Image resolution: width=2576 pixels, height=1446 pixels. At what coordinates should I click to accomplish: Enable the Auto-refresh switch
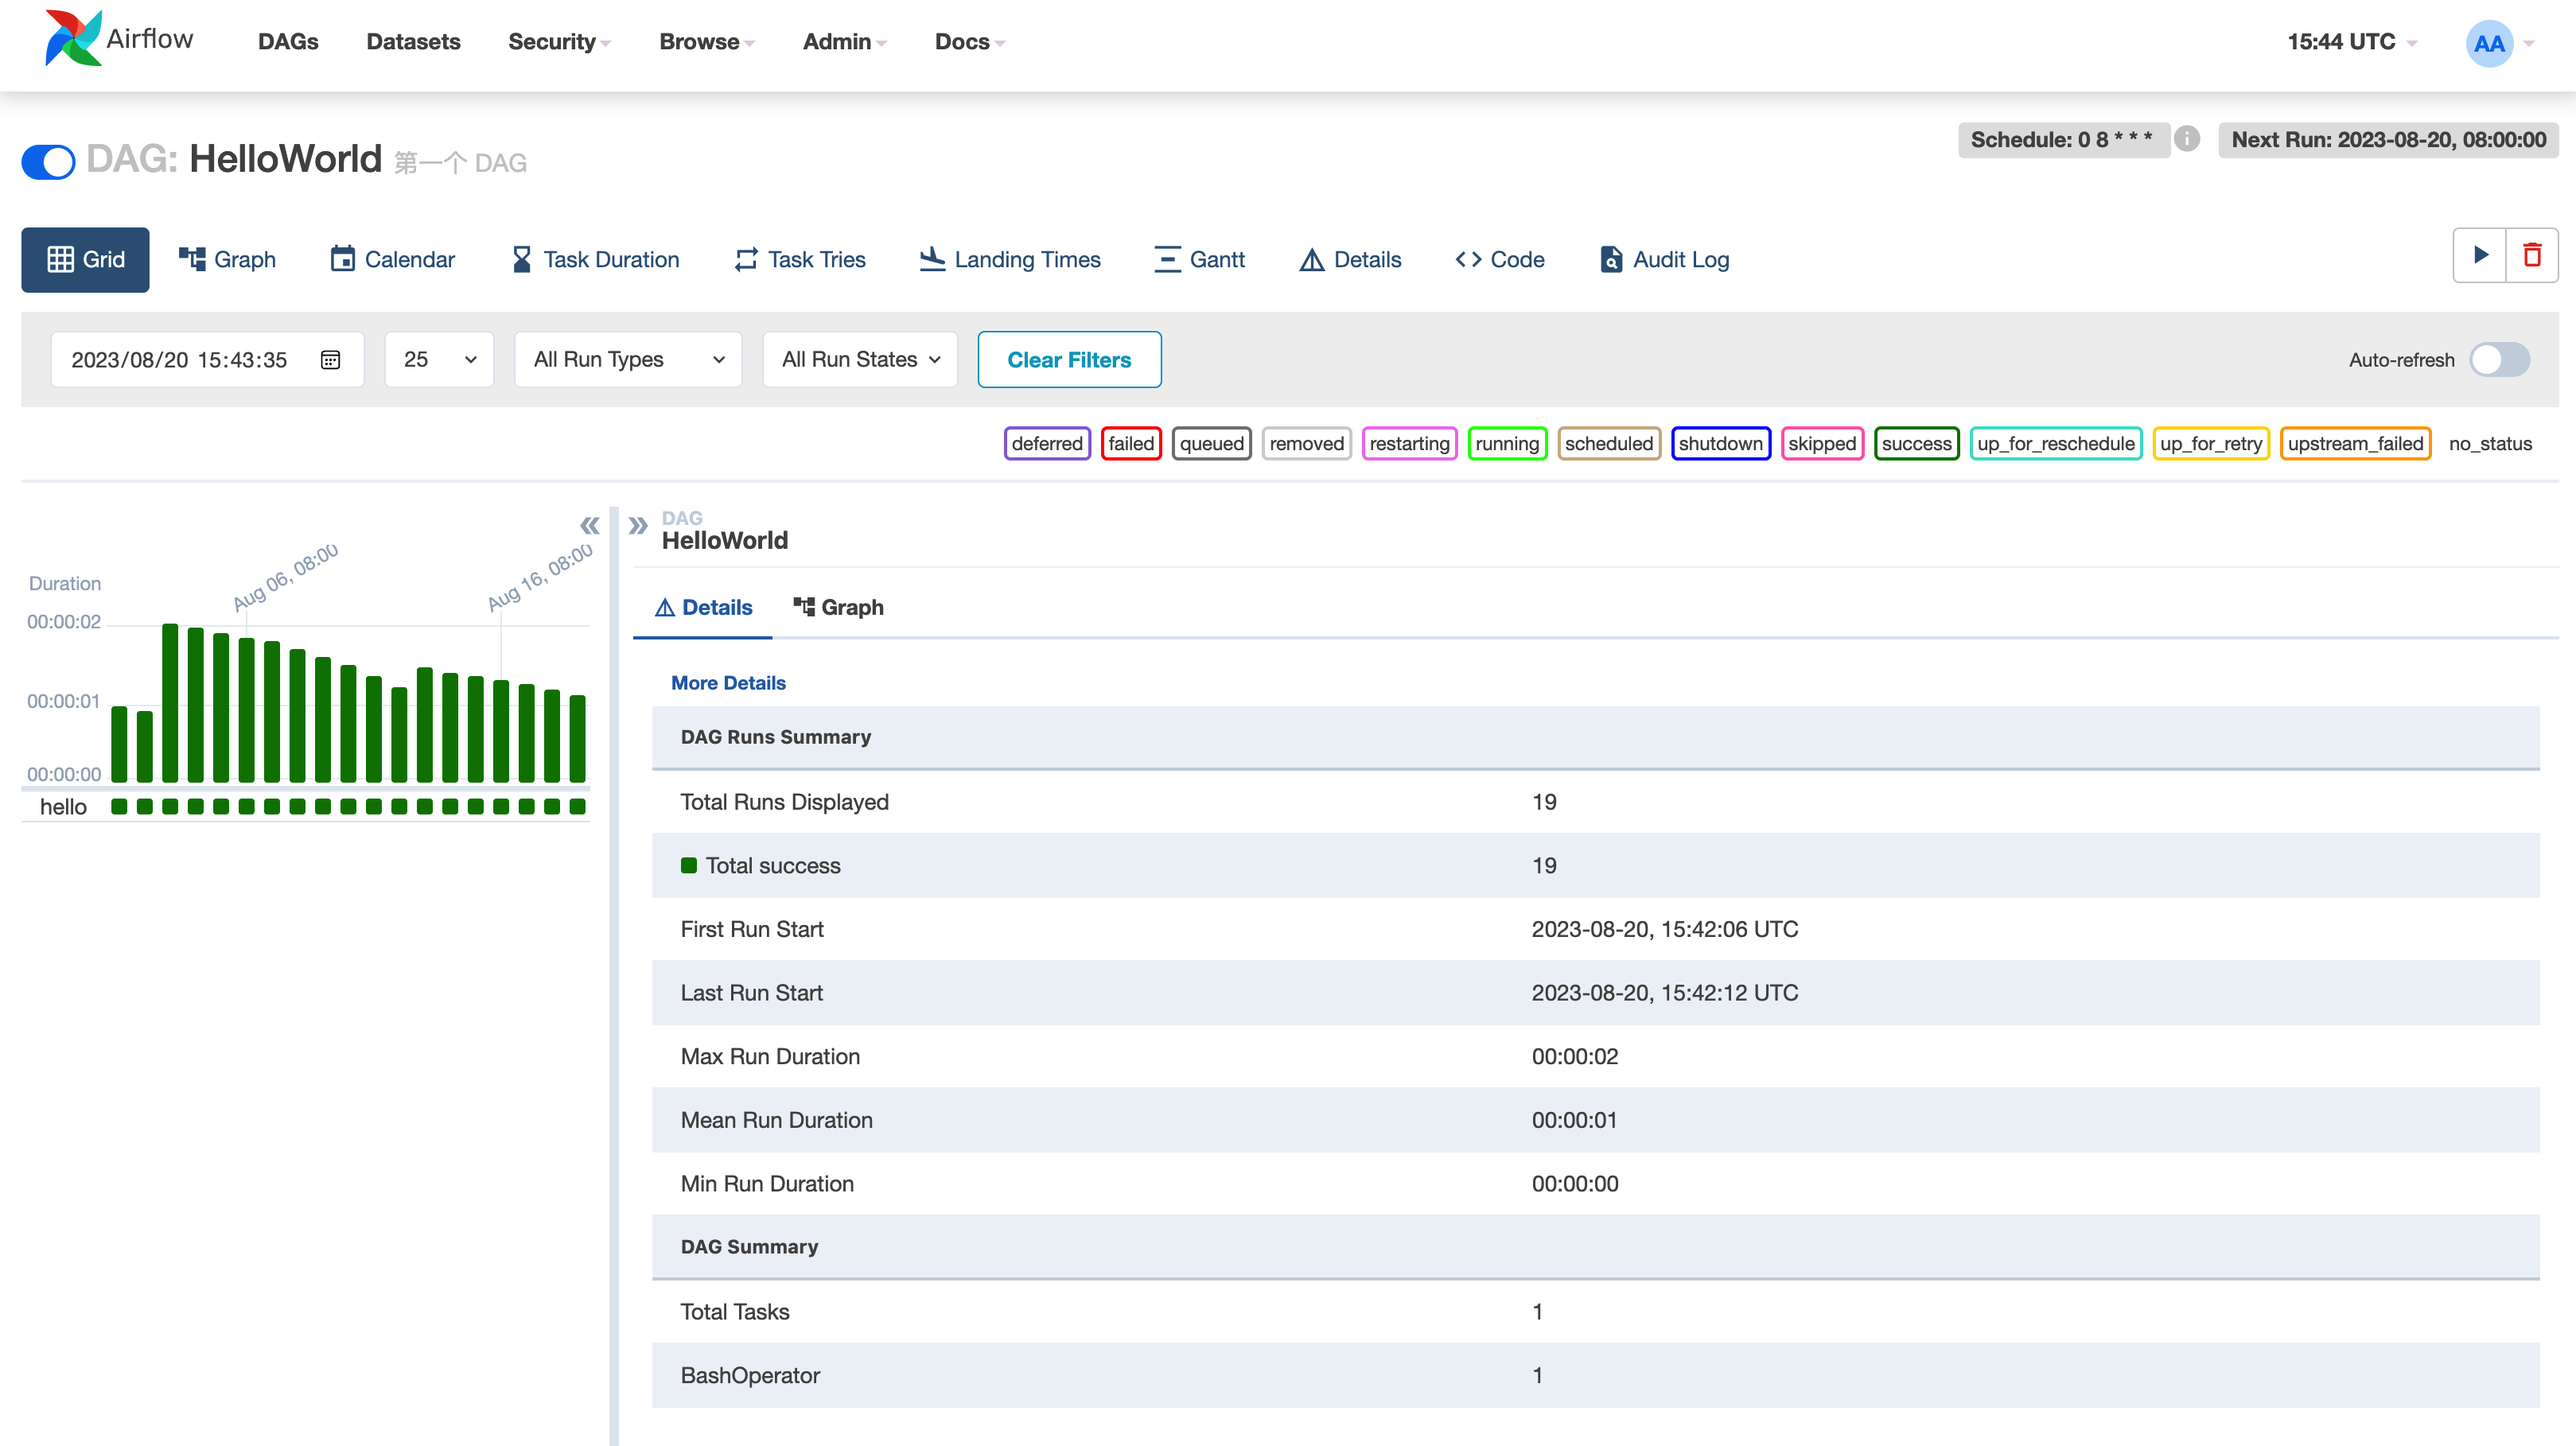2498,360
